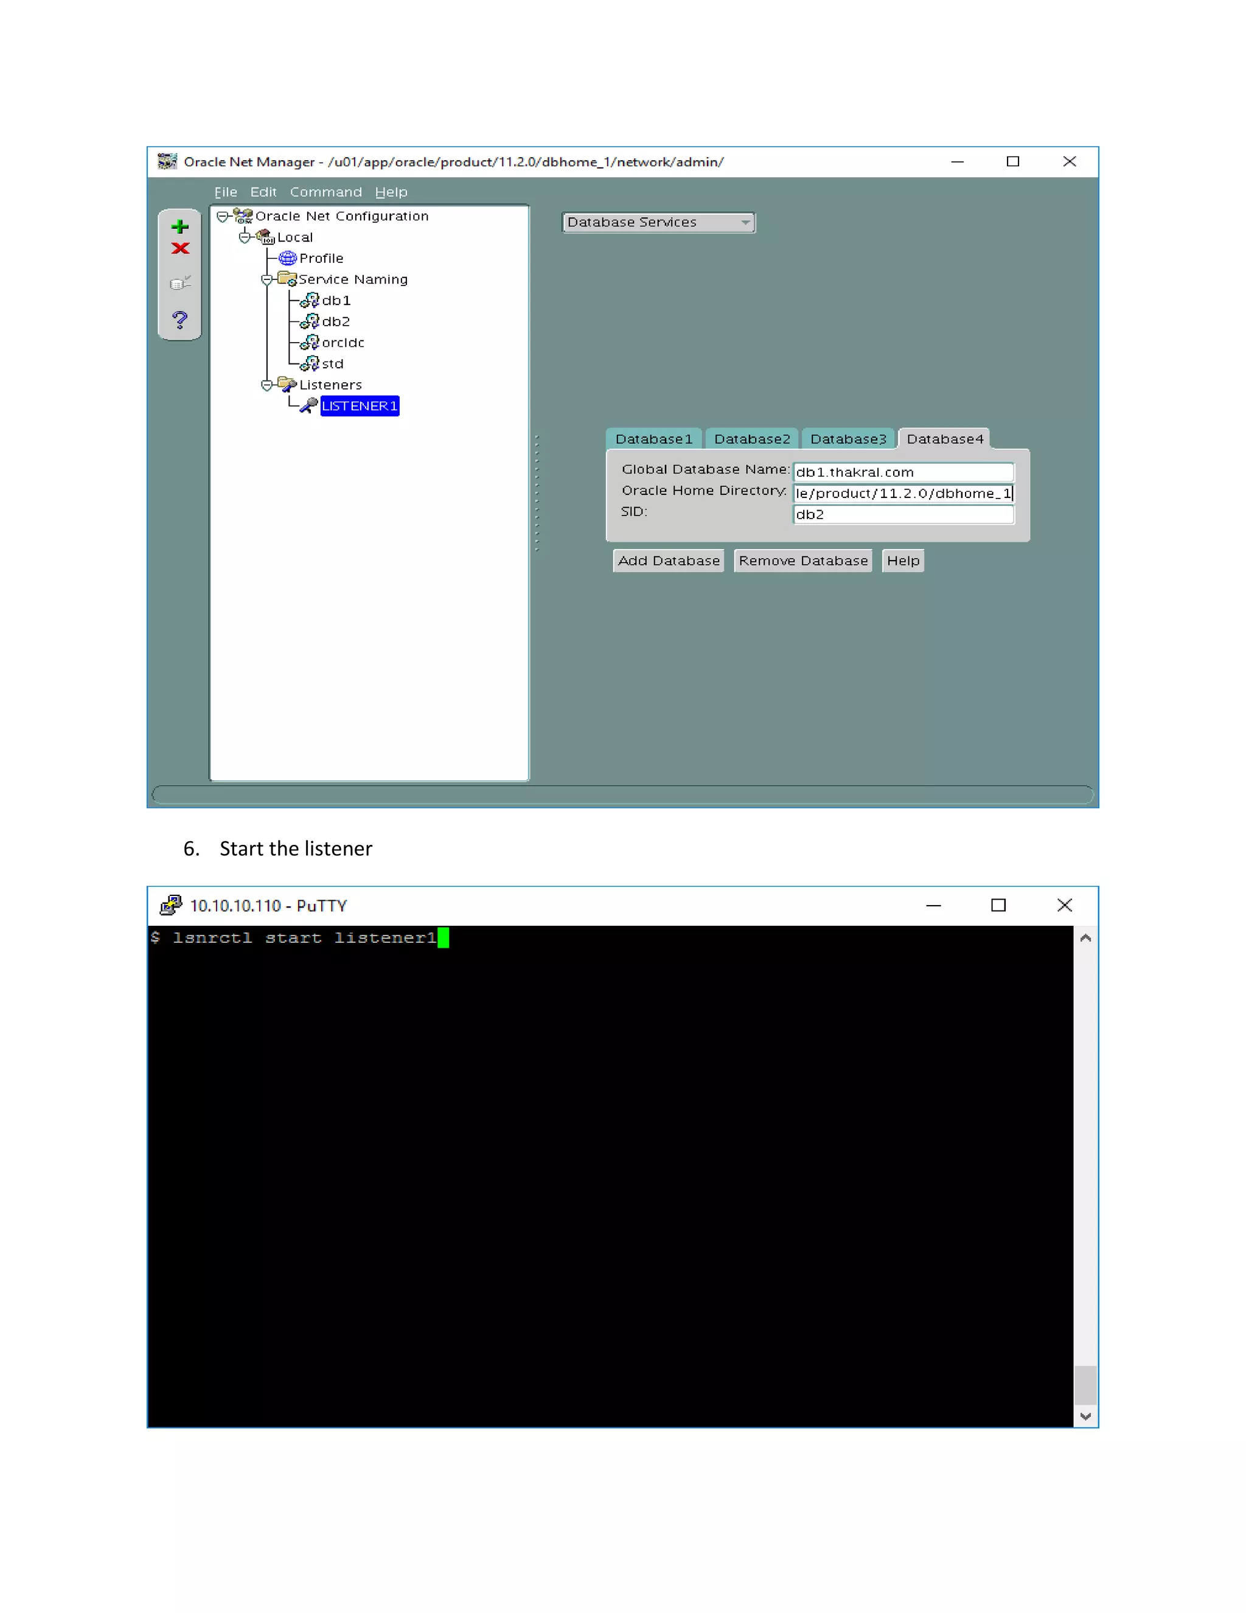This screenshot has height=1613, width=1246.
Task: Collapse the Listeners folder node
Action: tap(266, 385)
